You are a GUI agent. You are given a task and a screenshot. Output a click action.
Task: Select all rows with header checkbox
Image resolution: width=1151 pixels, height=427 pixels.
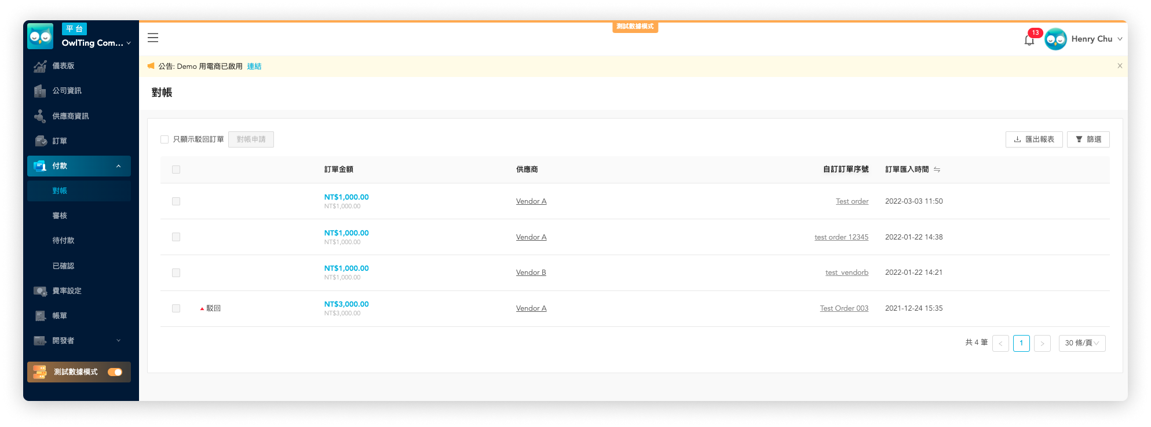tap(176, 170)
